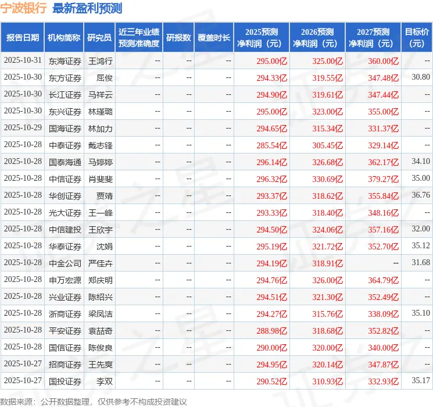Select the 中金公司 institution cell

[65, 263]
